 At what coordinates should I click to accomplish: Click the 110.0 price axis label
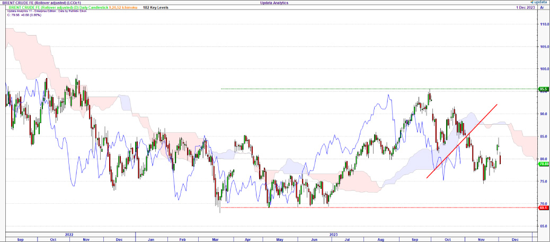point(544,24)
